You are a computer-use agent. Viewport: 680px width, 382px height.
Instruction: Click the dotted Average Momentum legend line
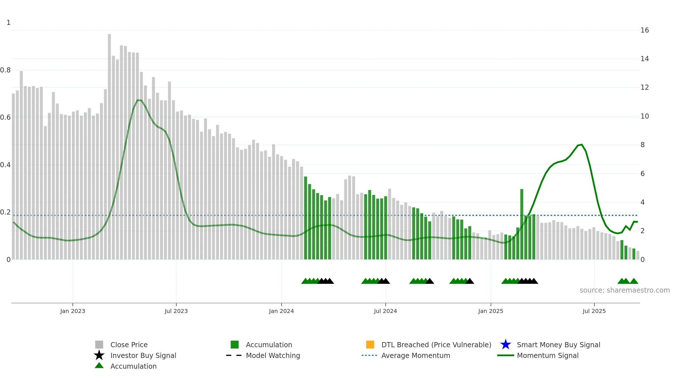click(369, 355)
